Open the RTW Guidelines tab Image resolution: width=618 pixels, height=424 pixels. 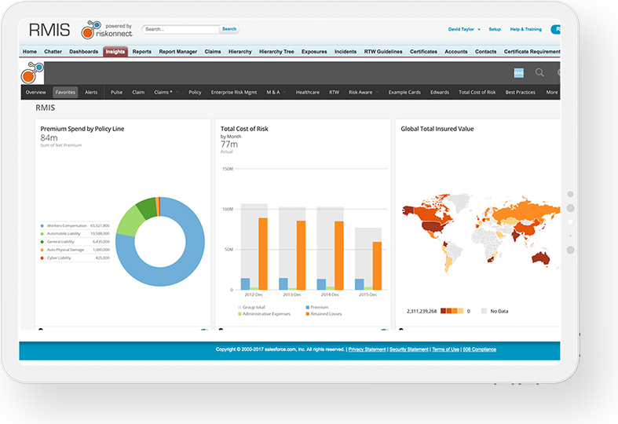(383, 52)
